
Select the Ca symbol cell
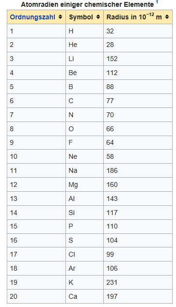click(x=85, y=296)
